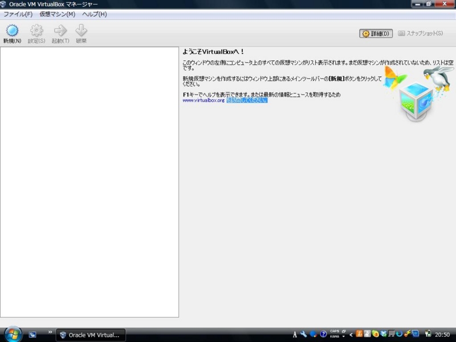Click the green tray icon with badge 1

[376, 334]
